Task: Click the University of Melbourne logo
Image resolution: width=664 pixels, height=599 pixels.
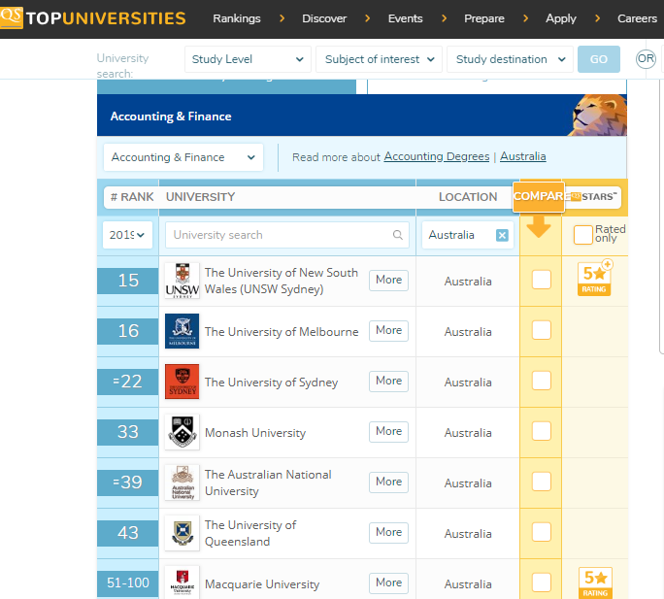Action: pyautogui.click(x=182, y=331)
